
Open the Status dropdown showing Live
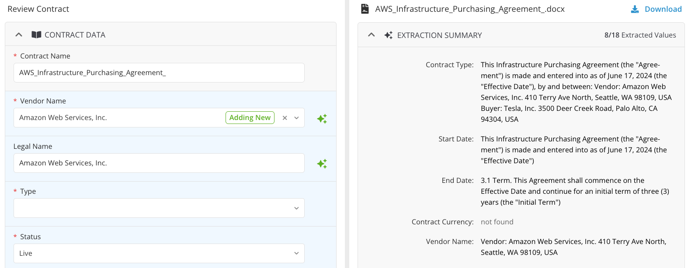(159, 253)
